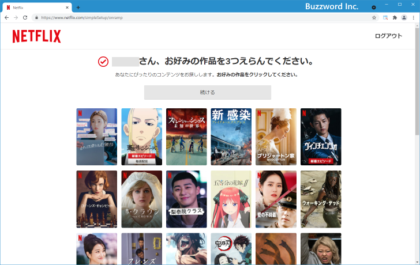Select the Tokyo Revengers anime poster
The width and height of the screenshot is (420, 265).
pyautogui.click(x=142, y=137)
